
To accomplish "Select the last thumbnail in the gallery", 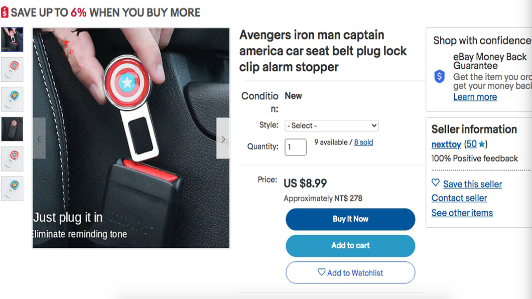I will 12,189.
